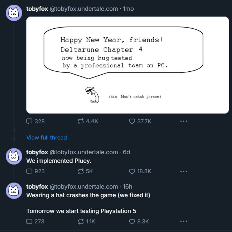Click the 16h timestamp on the latest post
232x232 pixels.
127,186
